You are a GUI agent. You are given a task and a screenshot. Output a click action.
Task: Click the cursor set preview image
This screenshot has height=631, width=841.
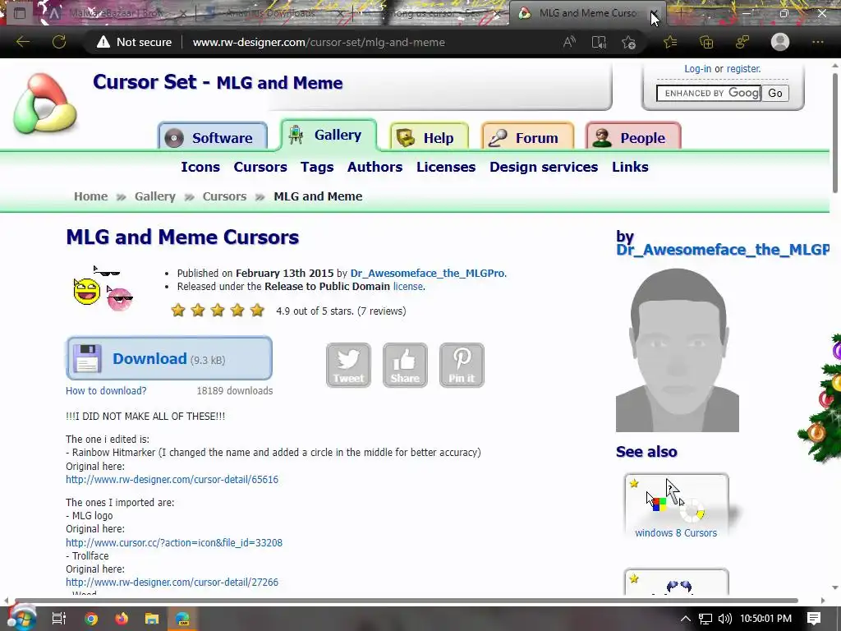coord(103,288)
